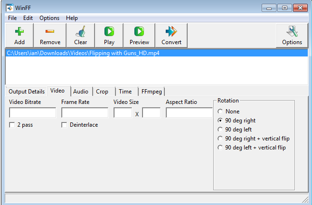This screenshot has height=205, width=312.
Task: Open the Options menu in the menu bar
Action: tap(49, 18)
